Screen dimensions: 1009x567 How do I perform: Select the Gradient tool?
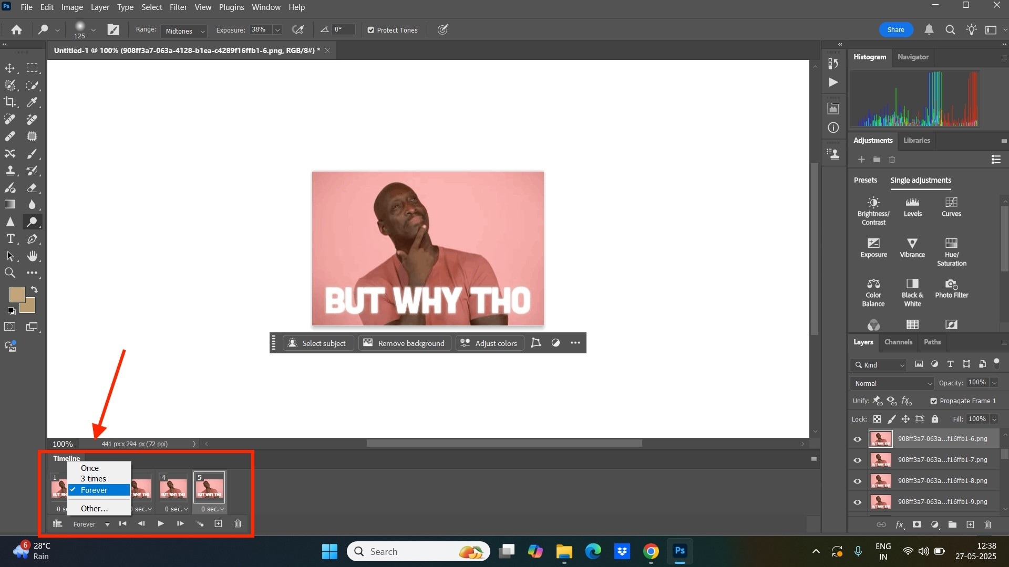10,205
